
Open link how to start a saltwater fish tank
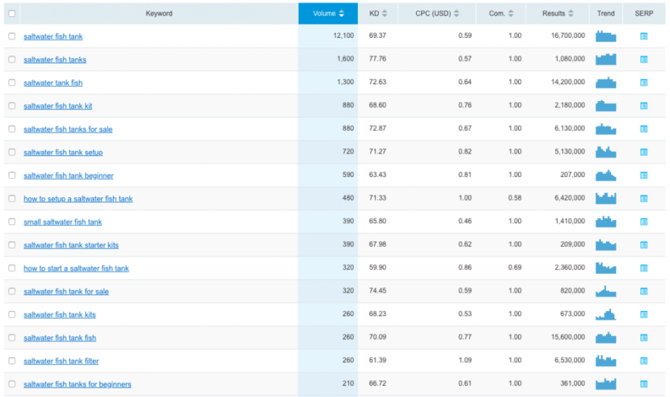pos(76,268)
